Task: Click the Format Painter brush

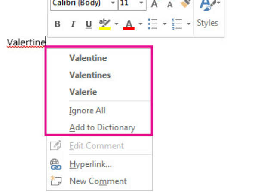Action: click(x=185, y=4)
